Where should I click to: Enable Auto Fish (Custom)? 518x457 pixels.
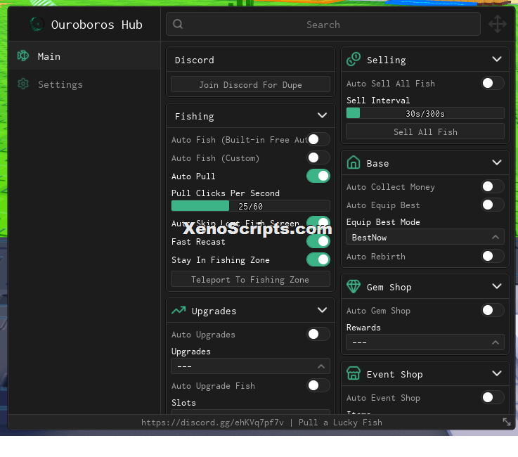(318, 157)
